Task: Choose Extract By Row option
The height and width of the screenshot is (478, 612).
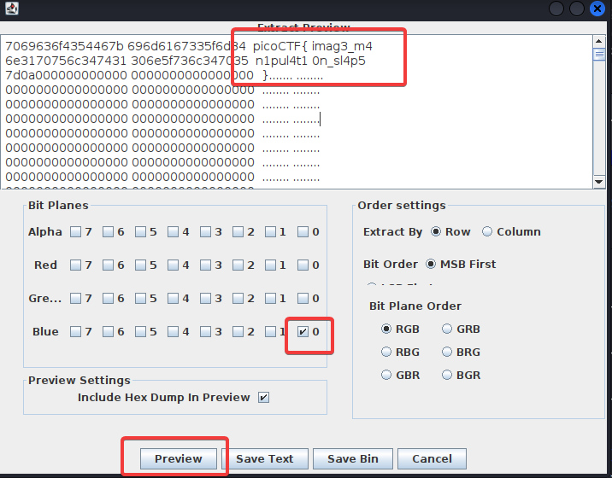Action: tap(436, 231)
